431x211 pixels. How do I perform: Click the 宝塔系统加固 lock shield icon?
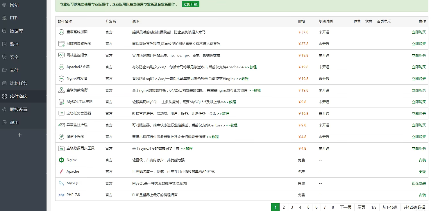pyautogui.click(x=61, y=32)
